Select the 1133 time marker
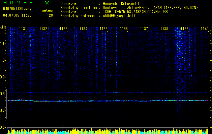The width and height of the screenshot is (212, 134). 63,29
